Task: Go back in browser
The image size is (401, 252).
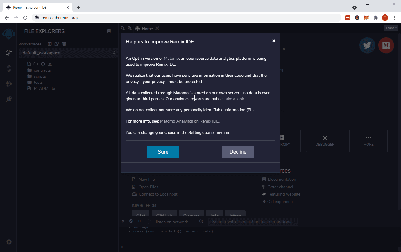Action: pos(7,18)
